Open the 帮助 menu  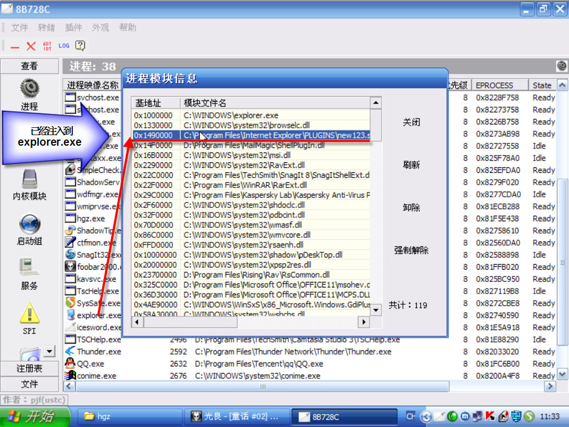127,28
